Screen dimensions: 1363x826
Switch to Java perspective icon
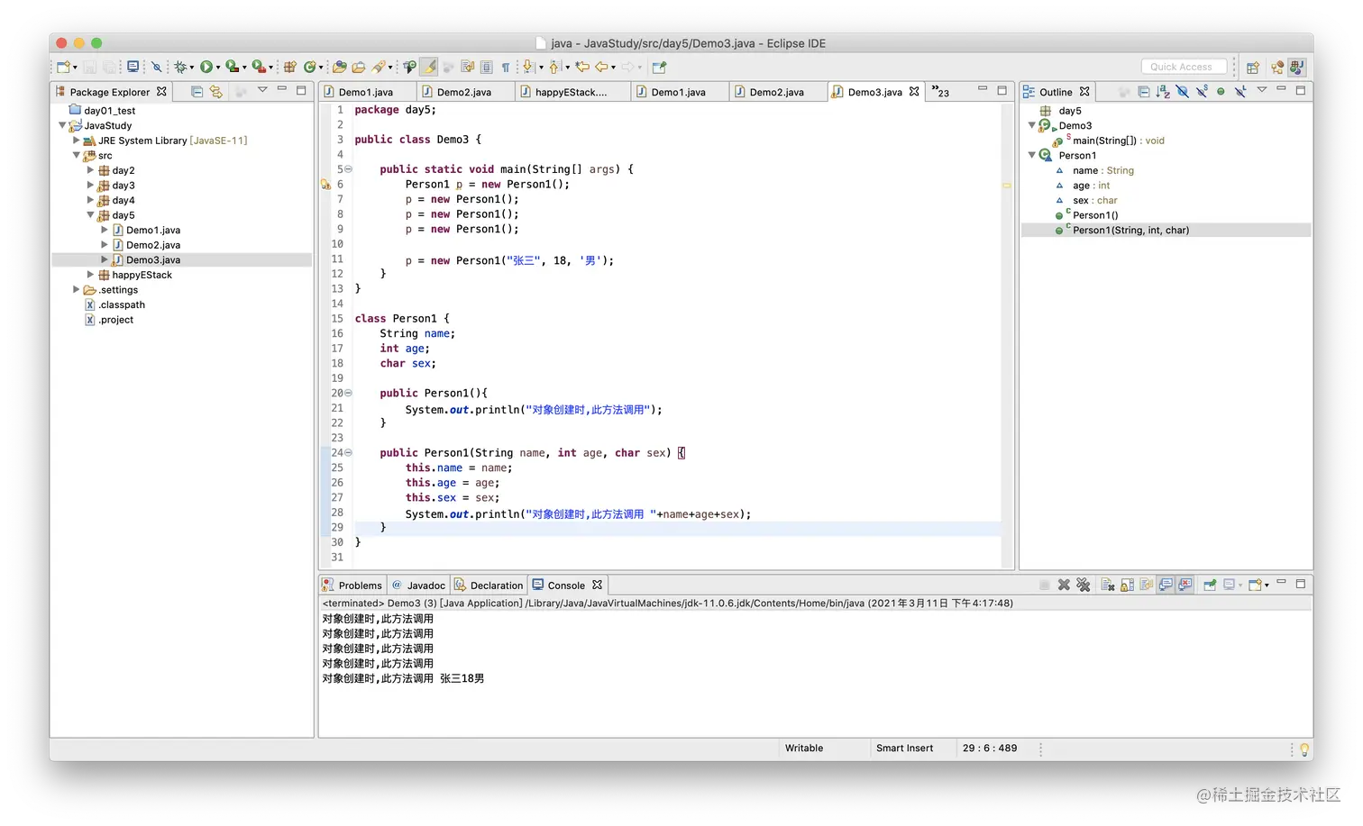(x=1297, y=67)
